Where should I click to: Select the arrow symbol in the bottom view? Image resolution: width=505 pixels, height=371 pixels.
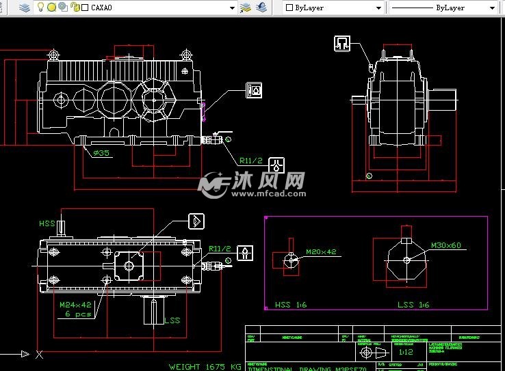244,254
